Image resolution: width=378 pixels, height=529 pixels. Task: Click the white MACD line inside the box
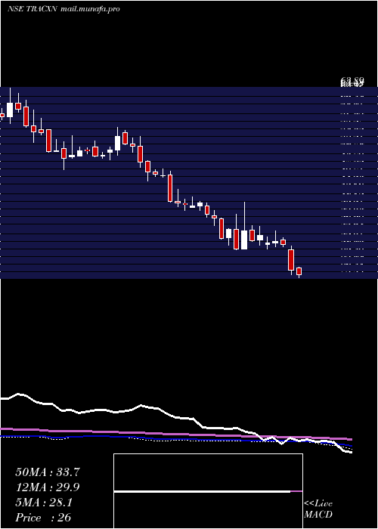coord(202,491)
